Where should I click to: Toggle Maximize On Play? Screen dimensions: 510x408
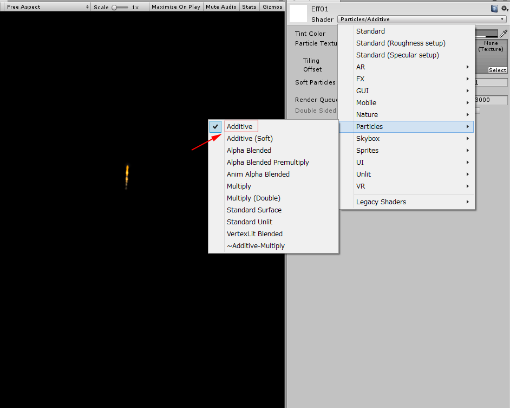pos(176,7)
